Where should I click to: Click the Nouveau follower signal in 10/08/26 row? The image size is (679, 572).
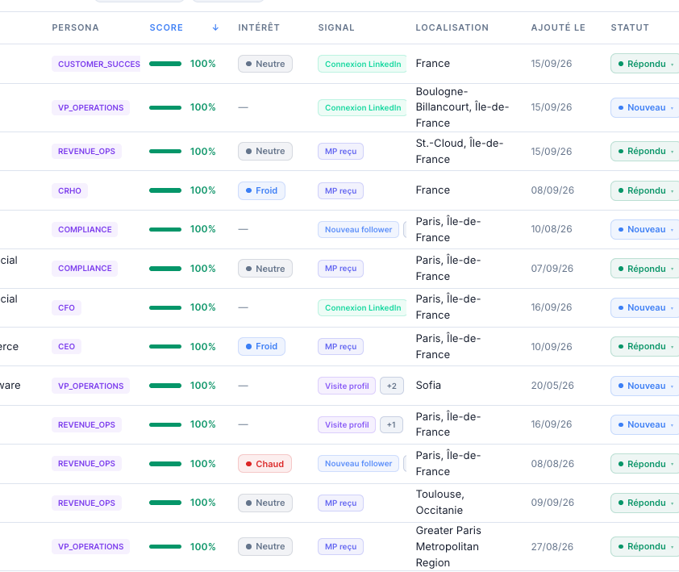point(359,229)
